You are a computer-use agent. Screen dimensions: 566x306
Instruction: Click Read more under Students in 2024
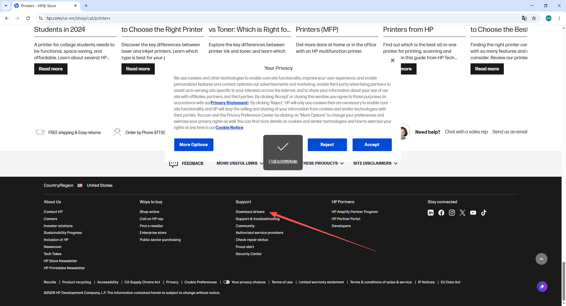pyautogui.click(x=51, y=69)
